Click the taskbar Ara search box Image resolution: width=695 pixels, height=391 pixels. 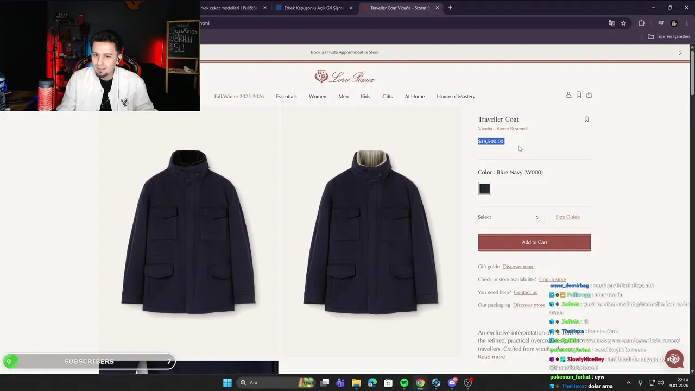tap(276, 383)
